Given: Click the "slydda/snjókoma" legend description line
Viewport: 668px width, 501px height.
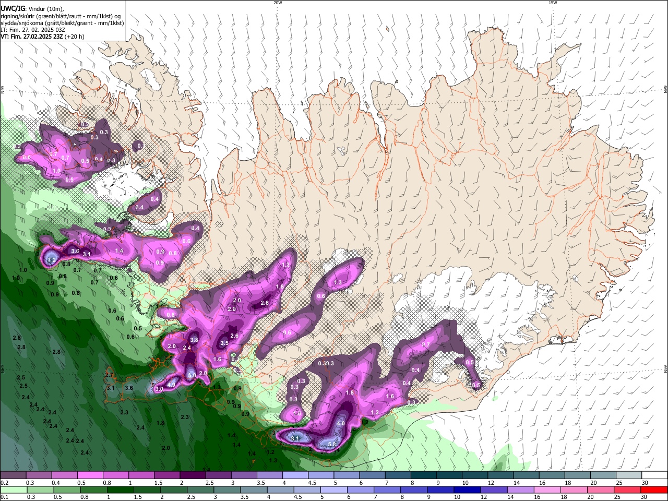Looking at the screenshot, I should point(63,23).
